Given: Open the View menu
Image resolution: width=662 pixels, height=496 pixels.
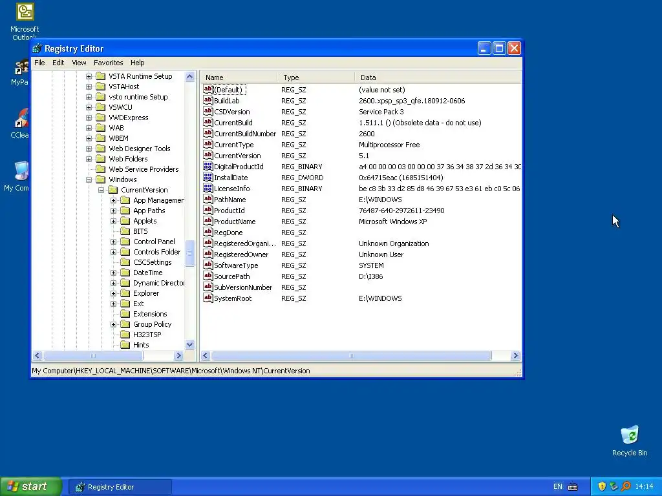Looking at the screenshot, I should (x=79, y=63).
